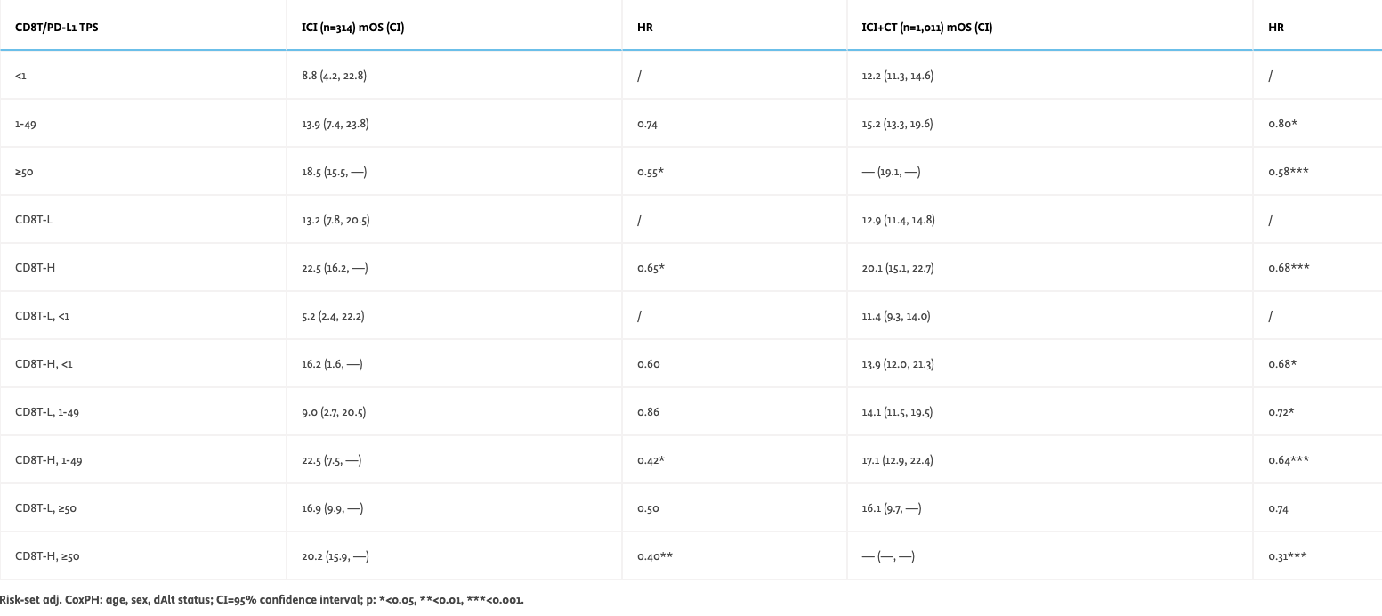The width and height of the screenshot is (1382, 616).
Task: Select the 16.9 (9.9, —) cell
Action: click(332, 508)
